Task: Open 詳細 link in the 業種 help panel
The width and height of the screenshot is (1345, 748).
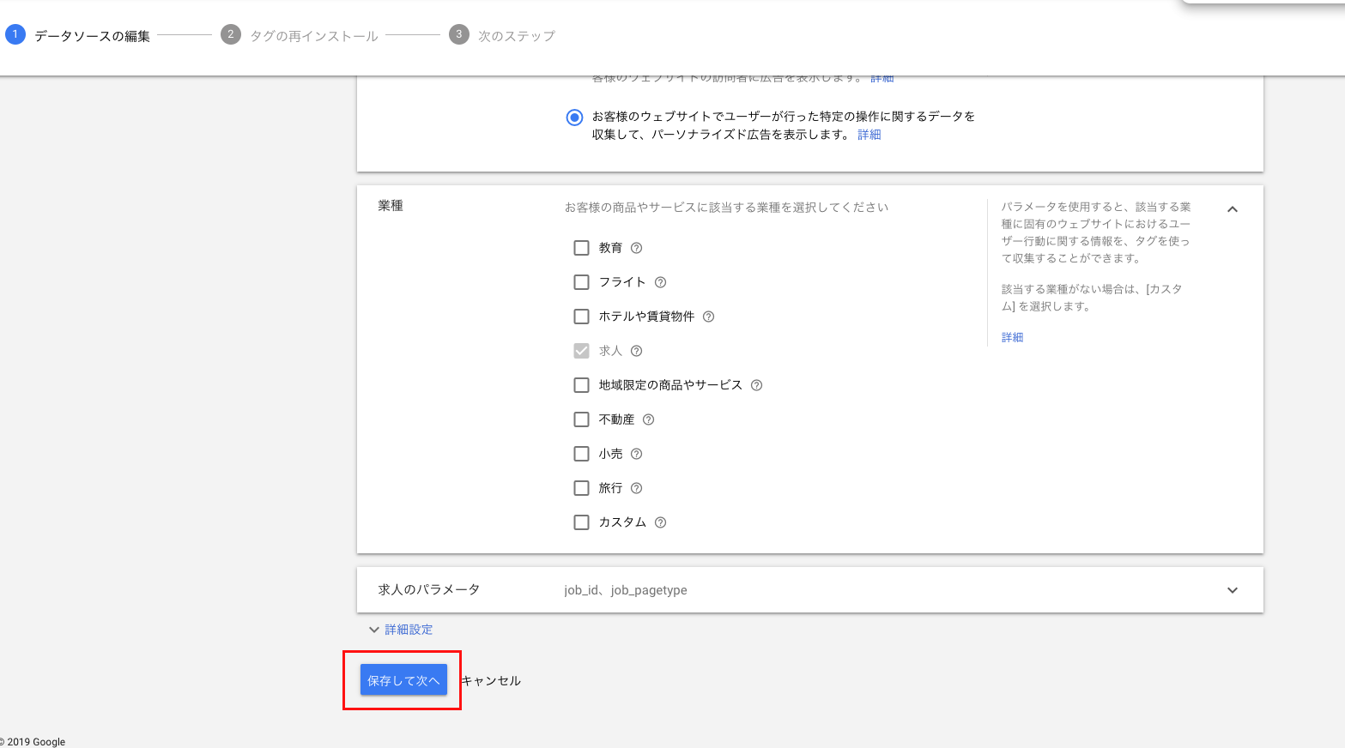Action: click(x=1012, y=337)
